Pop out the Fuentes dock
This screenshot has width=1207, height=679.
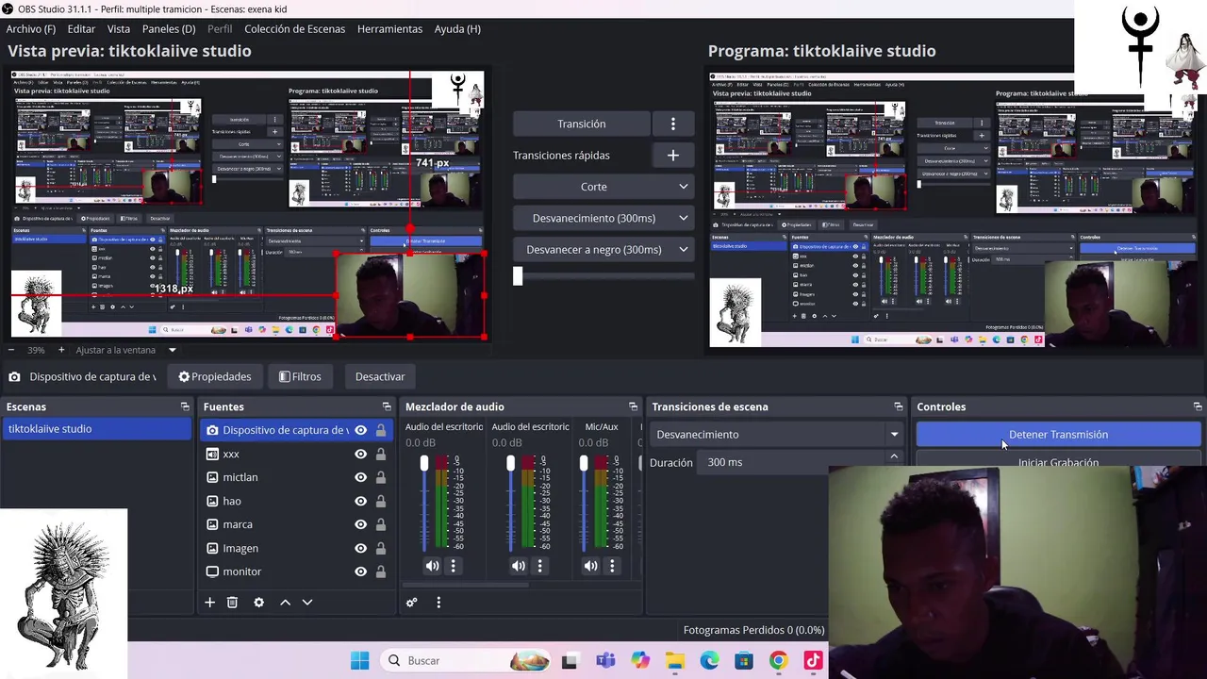(387, 406)
